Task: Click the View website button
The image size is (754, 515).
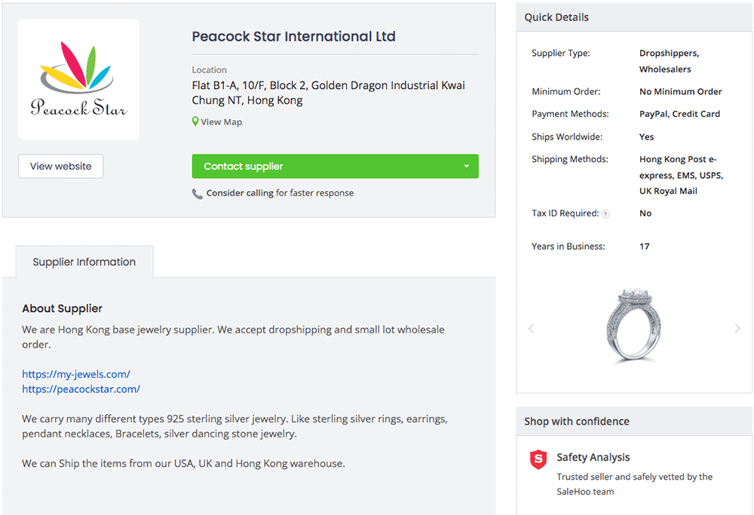Action: pyautogui.click(x=60, y=167)
